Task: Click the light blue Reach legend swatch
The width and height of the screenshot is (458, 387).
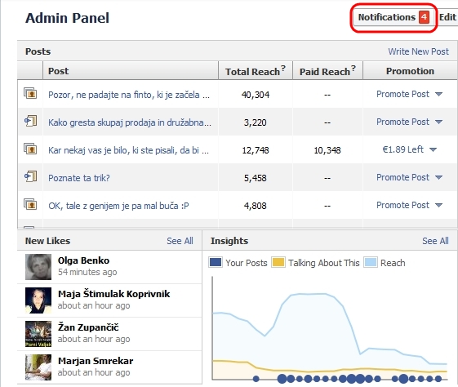Action: [x=371, y=262]
